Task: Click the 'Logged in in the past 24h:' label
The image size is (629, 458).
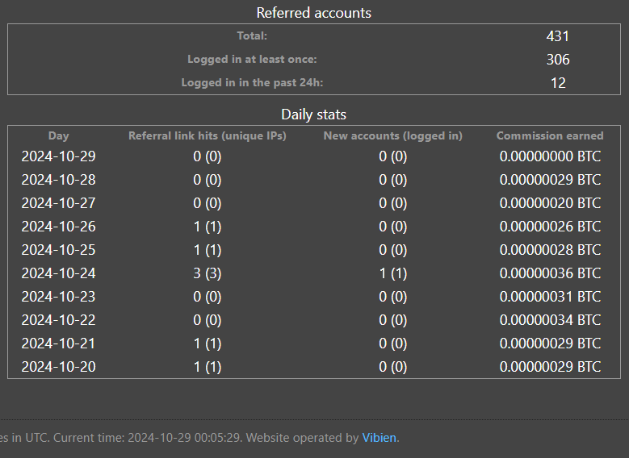Action: click(252, 82)
